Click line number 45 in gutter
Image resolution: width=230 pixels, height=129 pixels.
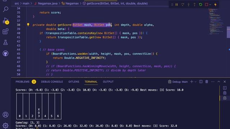tap(18, 54)
